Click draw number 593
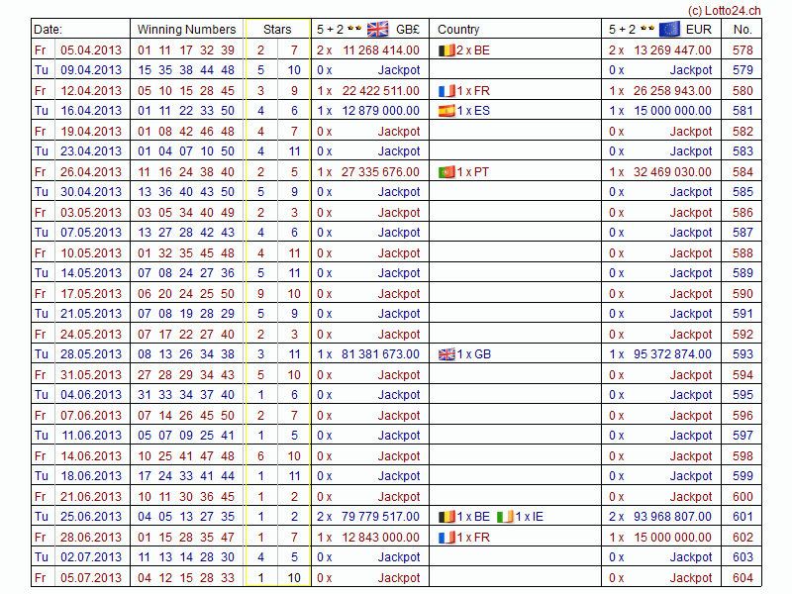Screen dimensions: 792x594 pyautogui.click(x=742, y=354)
